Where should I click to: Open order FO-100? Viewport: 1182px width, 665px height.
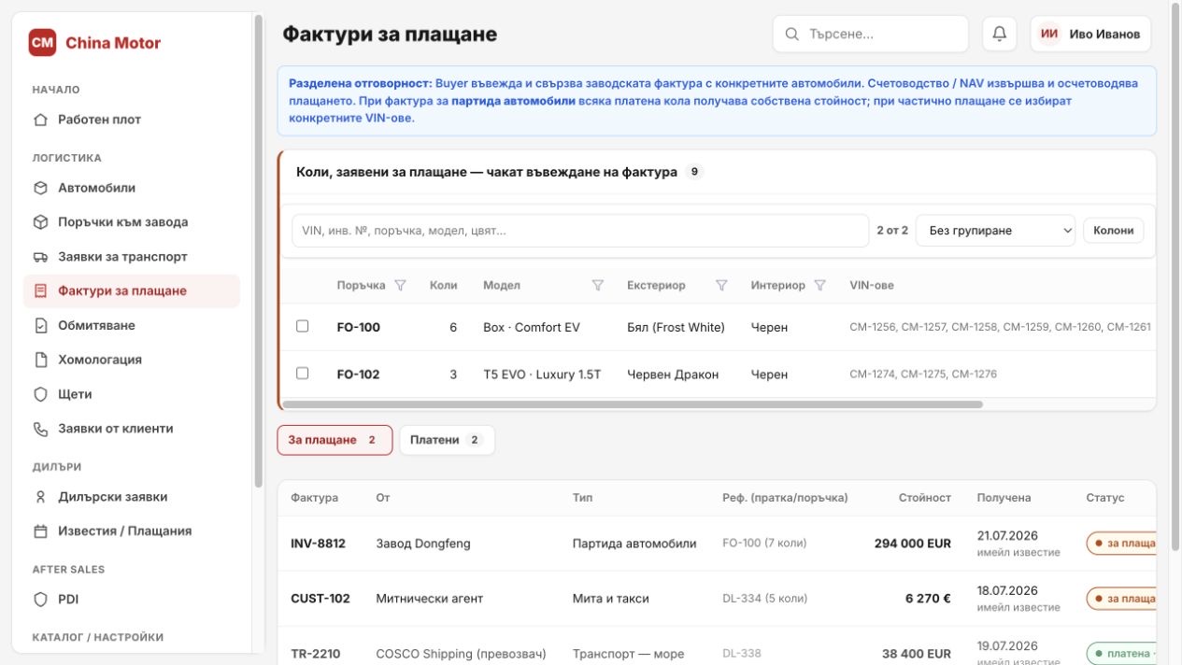(359, 327)
